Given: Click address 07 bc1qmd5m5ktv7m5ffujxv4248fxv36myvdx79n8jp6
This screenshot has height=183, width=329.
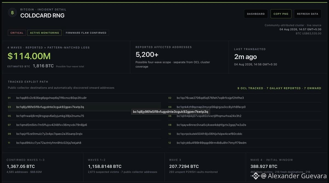Looking at the screenshot, I should 52,125.
